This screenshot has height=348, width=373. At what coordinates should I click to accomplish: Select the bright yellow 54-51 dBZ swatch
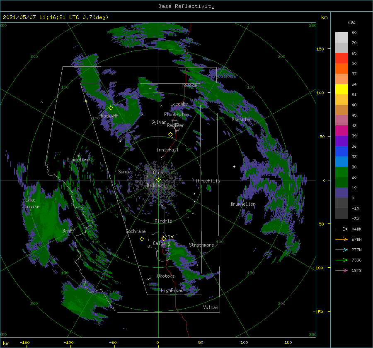[342, 89]
